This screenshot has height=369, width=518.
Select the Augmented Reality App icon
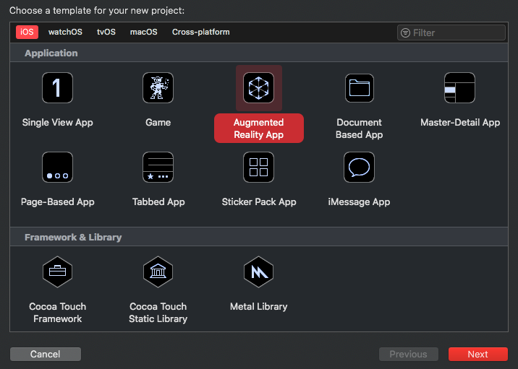point(258,88)
